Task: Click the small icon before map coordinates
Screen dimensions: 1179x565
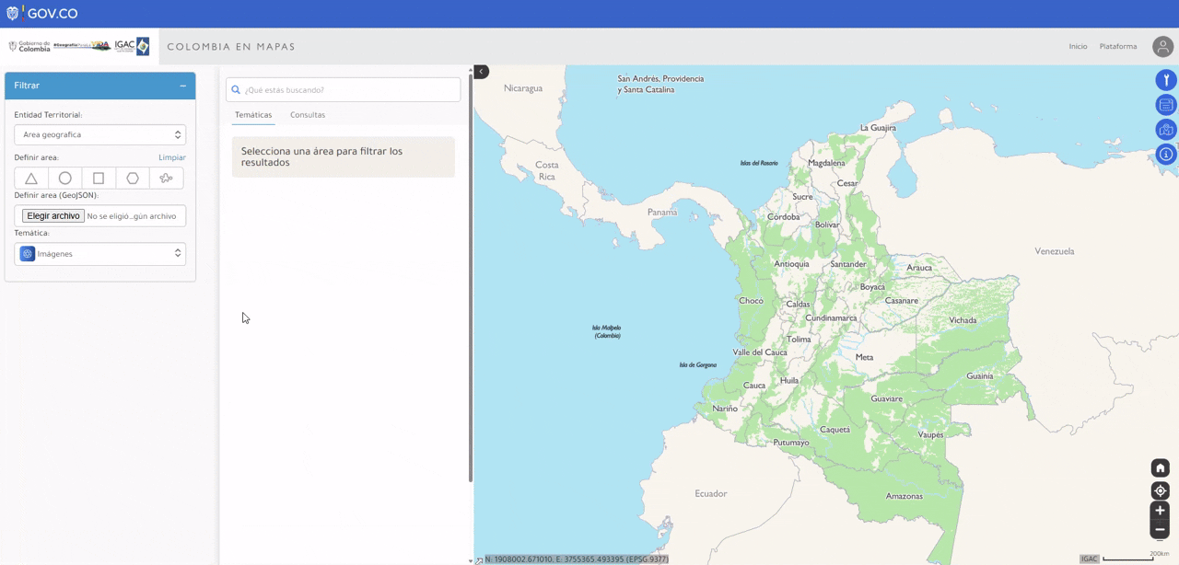Action: coord(479,559)
